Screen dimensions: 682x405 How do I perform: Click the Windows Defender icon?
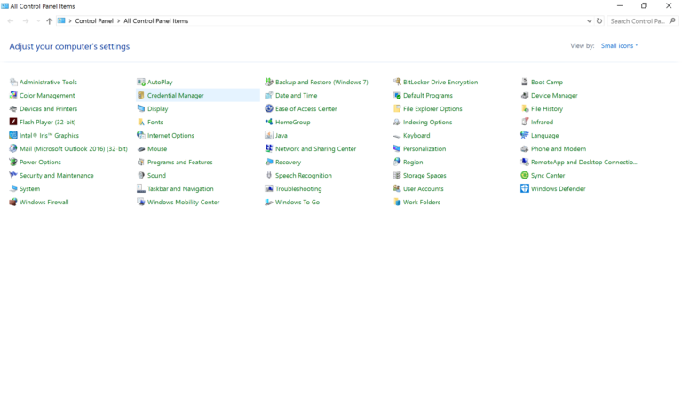(x=525, y=189)
